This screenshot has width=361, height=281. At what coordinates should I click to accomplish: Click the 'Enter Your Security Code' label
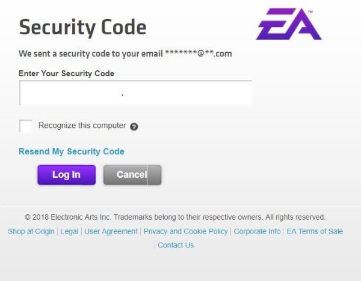coord(67,73)
